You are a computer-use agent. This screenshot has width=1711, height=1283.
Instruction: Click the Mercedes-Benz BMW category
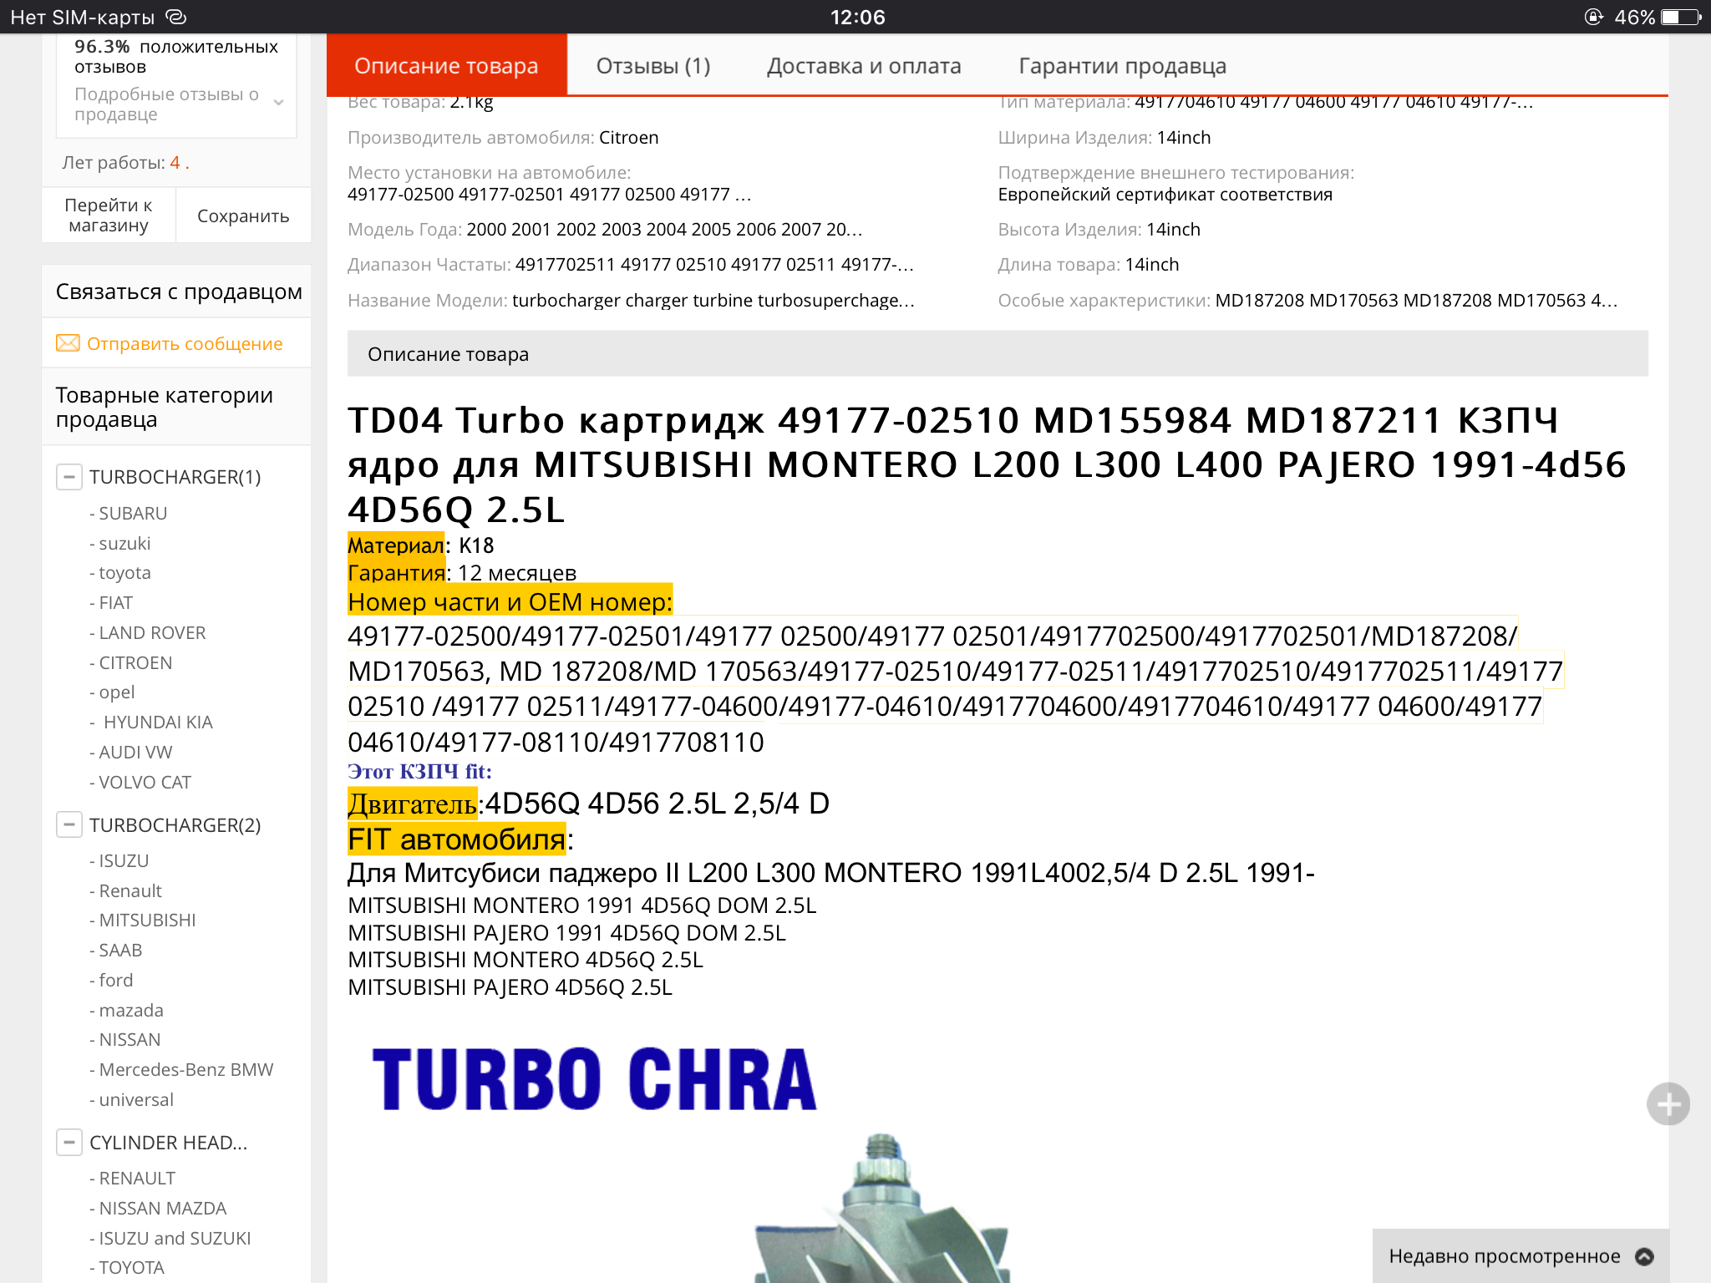tap(185, 1069)
